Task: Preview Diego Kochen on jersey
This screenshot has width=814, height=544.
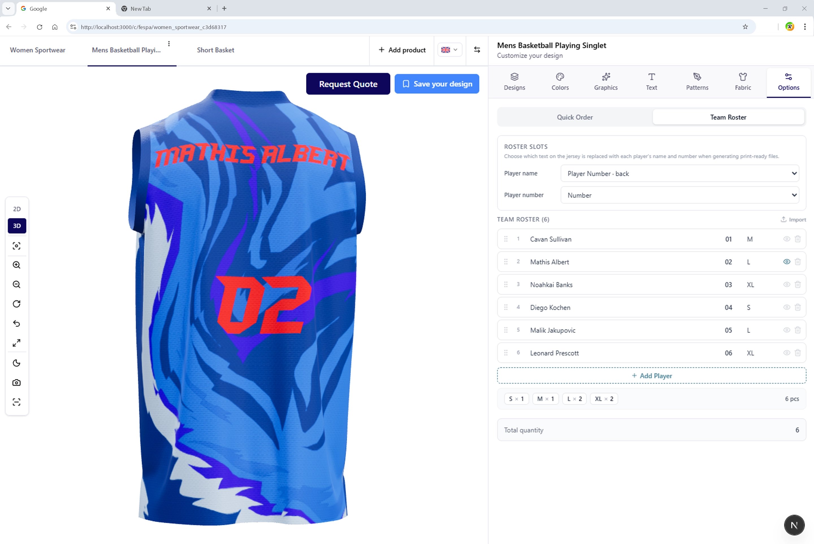Action: click(787, 307)
